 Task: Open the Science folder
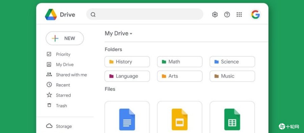[x=232, y=62]
